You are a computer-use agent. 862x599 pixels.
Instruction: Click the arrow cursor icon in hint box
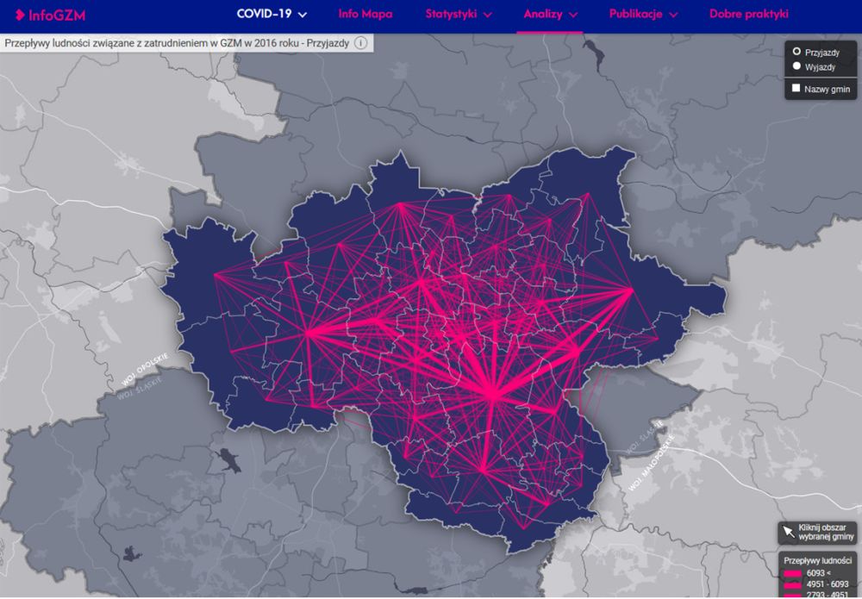pos(788,532)
